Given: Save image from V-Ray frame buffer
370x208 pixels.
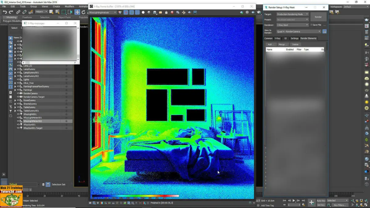Looking at the screenshot, I should coord(155,12).
